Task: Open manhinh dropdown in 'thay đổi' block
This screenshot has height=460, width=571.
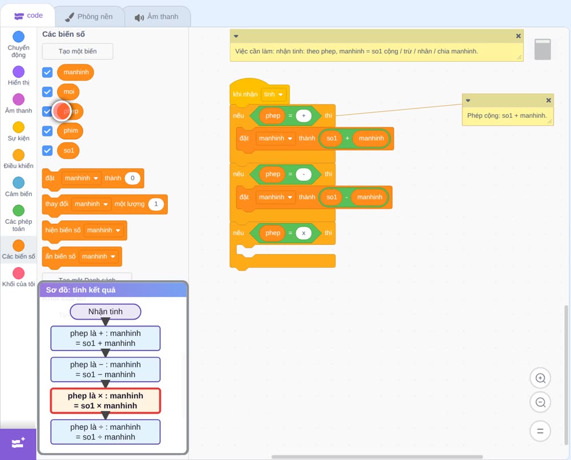Action: [91, 204]
